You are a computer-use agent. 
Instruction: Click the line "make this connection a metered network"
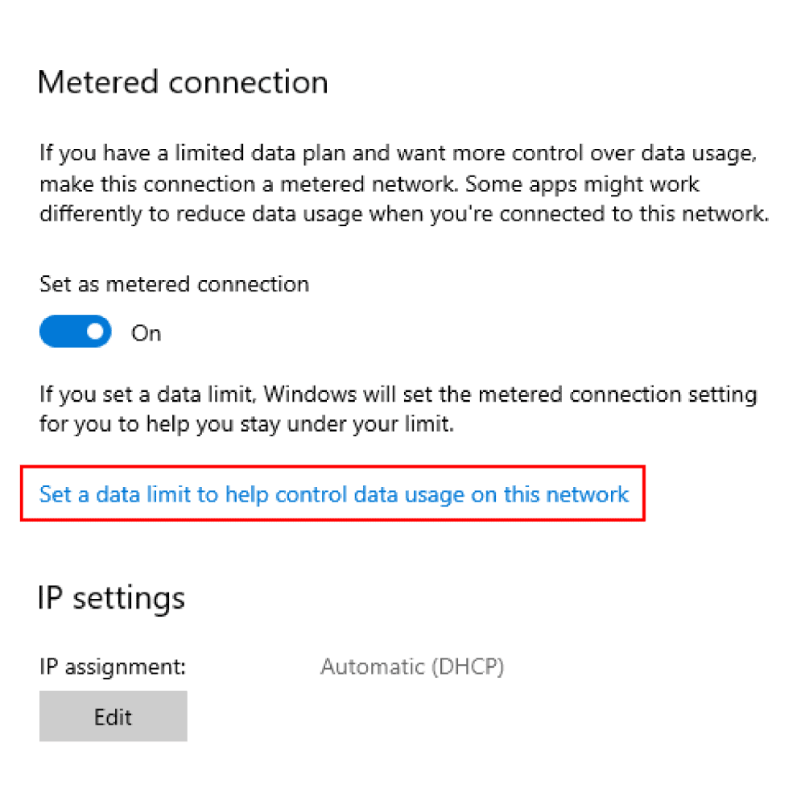tap(369, 184)
